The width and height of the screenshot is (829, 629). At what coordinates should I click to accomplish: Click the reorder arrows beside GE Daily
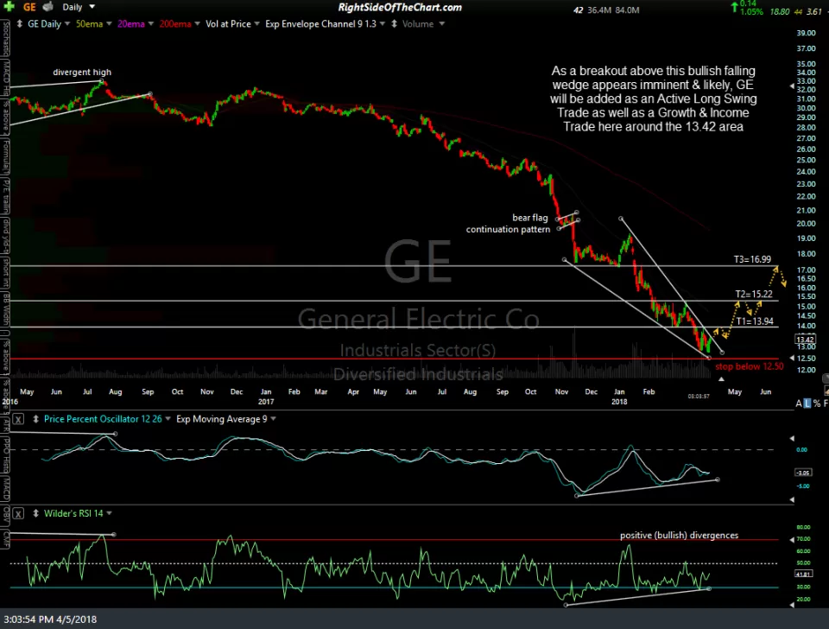tap(20, 24)
